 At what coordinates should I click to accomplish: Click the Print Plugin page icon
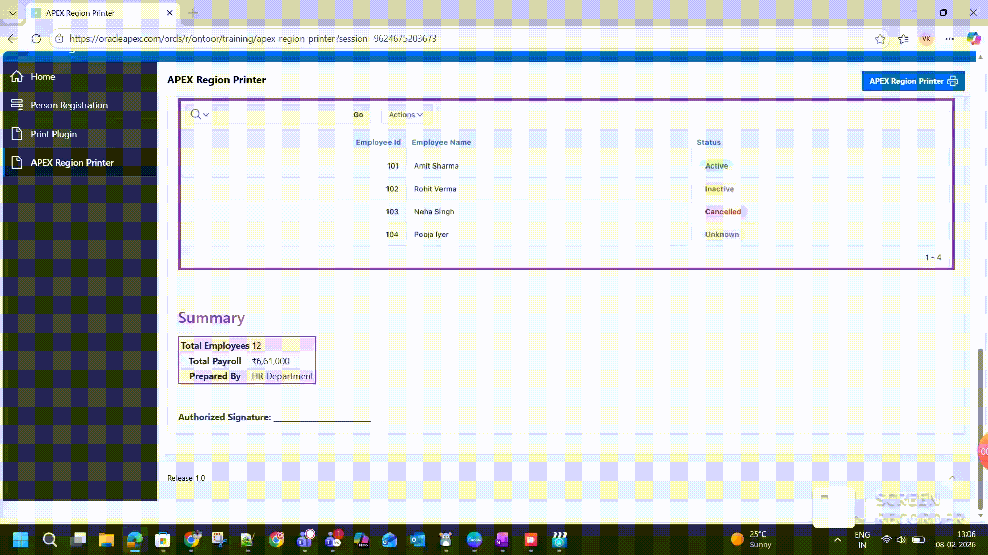(x=17, y=134)
